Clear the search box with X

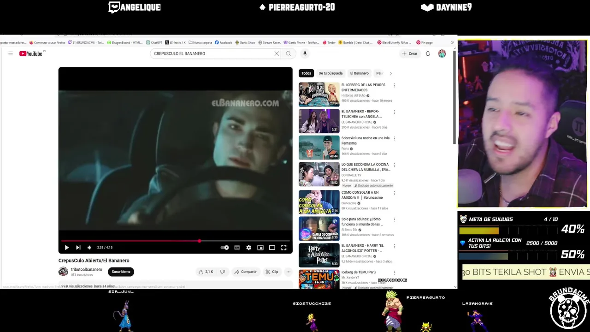(x=277, y=53)
